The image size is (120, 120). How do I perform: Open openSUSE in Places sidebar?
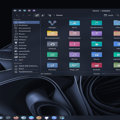pos(26,51)
